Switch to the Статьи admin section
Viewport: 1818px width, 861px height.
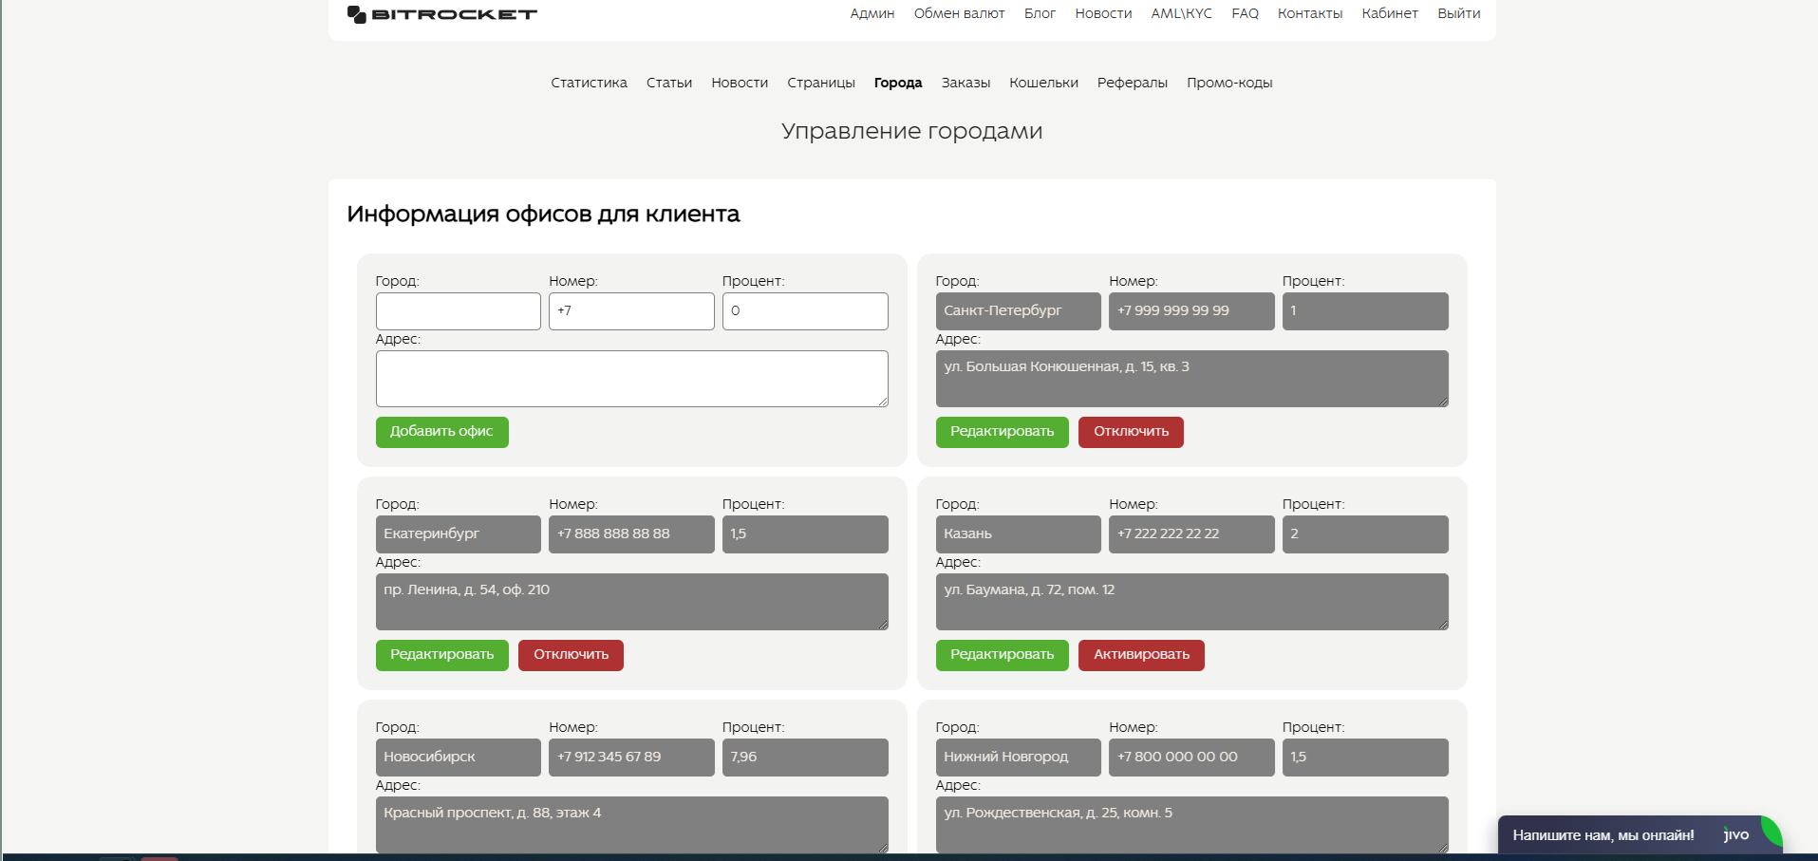pyautogui.click(x=669, y=83)
